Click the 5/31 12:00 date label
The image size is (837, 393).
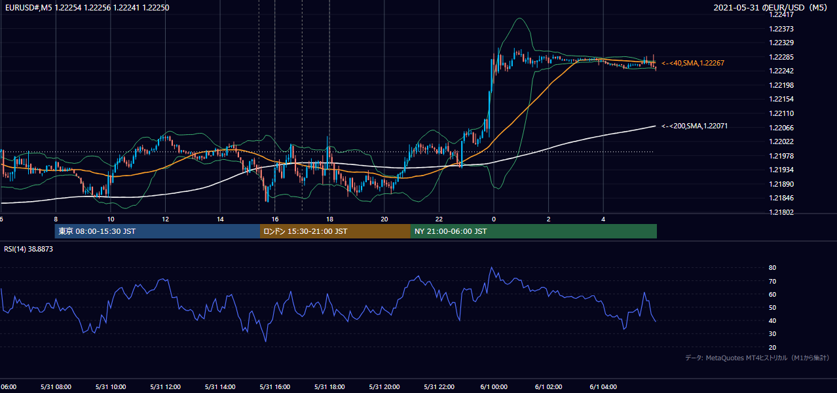point(165,387)
